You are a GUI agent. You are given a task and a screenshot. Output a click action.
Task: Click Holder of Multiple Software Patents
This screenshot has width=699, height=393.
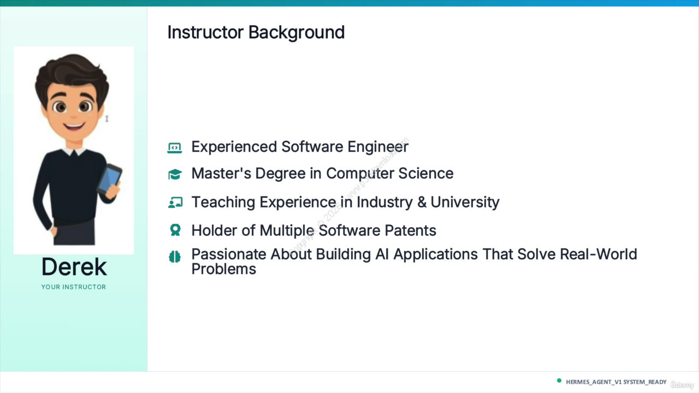point(313,230)
